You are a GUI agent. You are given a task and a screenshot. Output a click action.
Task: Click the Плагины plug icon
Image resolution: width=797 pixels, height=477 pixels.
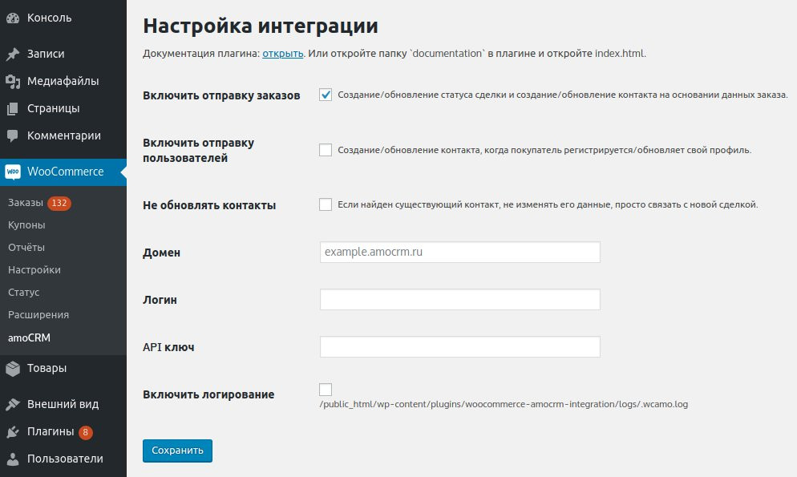pos(13,432)
